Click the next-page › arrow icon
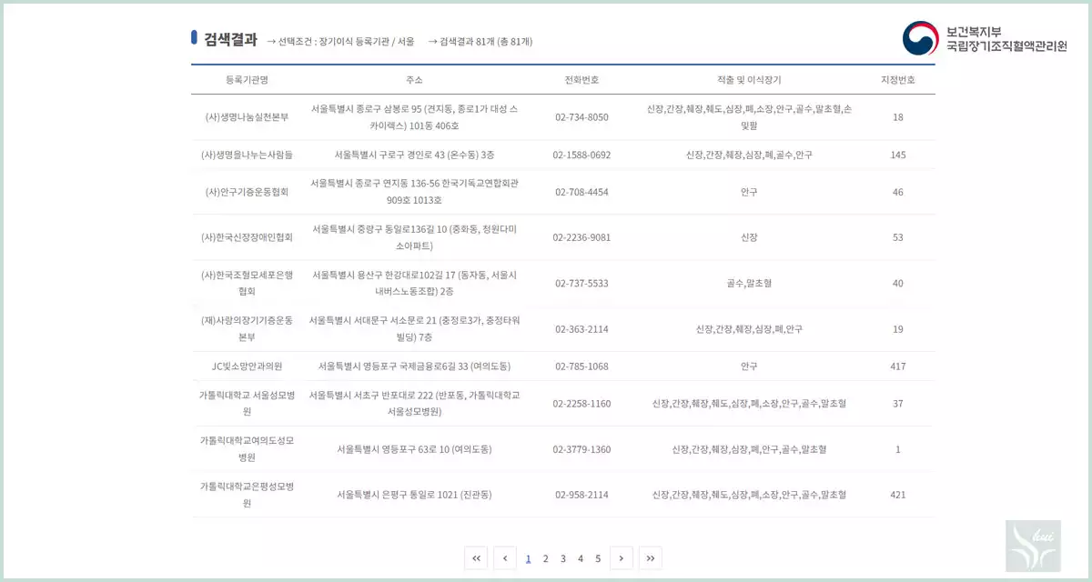Viewport: 1092px width, 582px height. coord(622,558)
